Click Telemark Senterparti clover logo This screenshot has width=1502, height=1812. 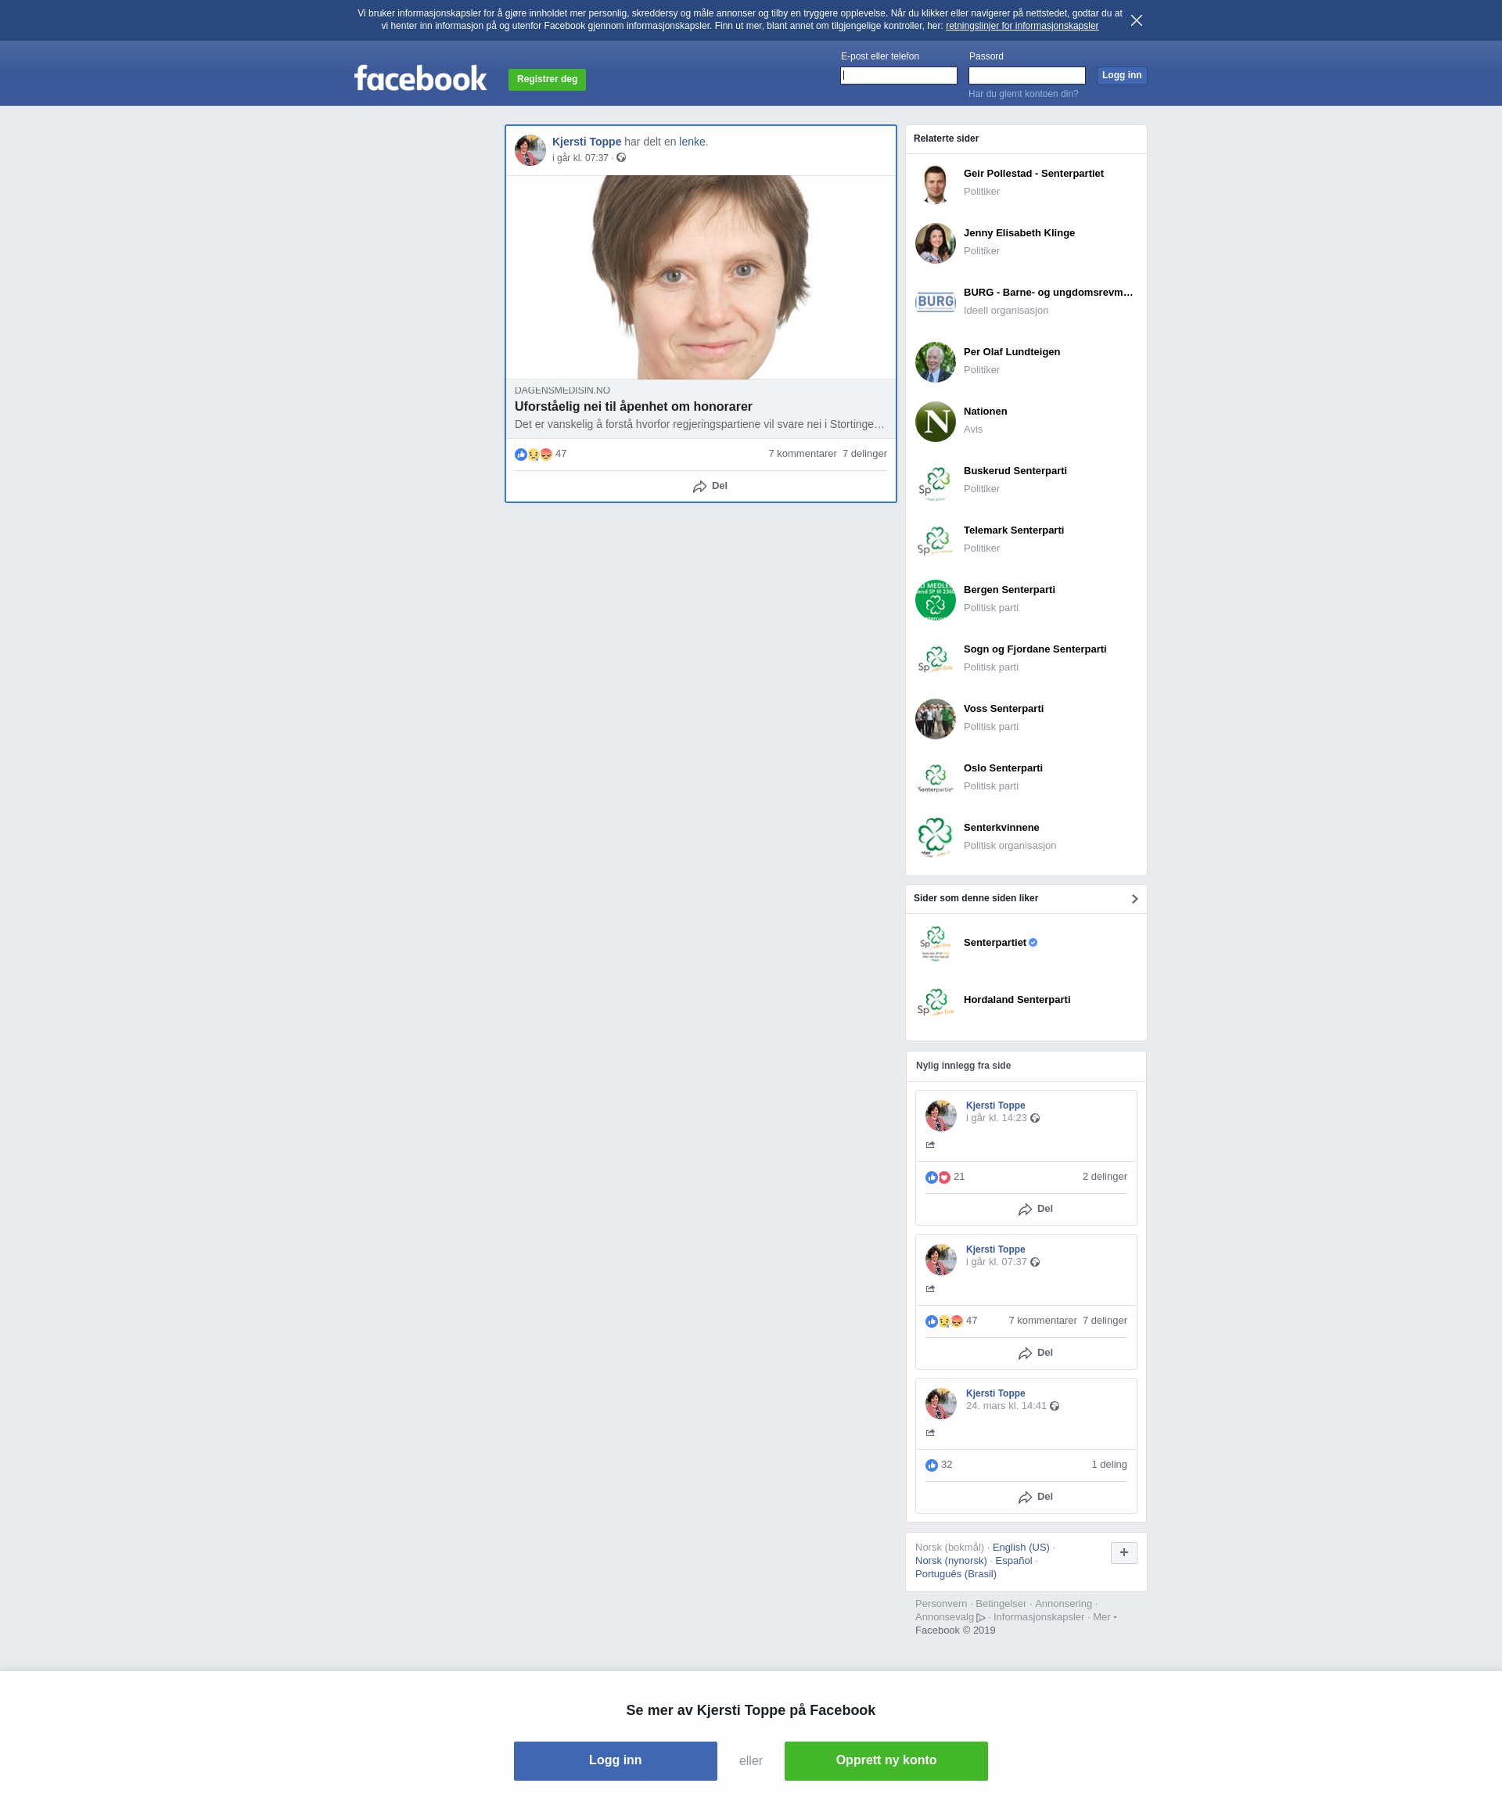point(935,541)
